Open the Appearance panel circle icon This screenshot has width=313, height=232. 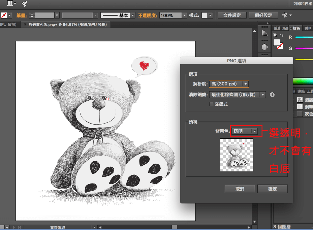[264, 47]
